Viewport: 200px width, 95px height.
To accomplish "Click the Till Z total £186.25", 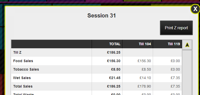I will [x=114, y=52].
